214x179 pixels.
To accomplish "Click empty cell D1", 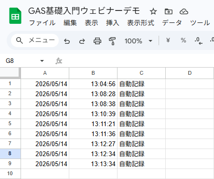I will (190, 84).
